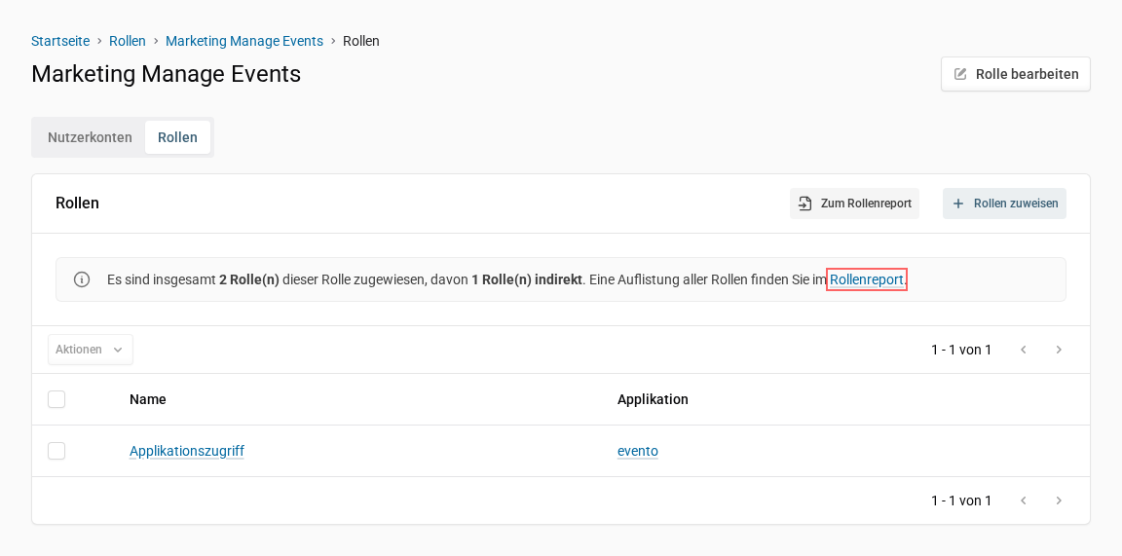Click the info icon in the banner
This screenshot has height=556, width=1122.
click(x=82, y=279)
